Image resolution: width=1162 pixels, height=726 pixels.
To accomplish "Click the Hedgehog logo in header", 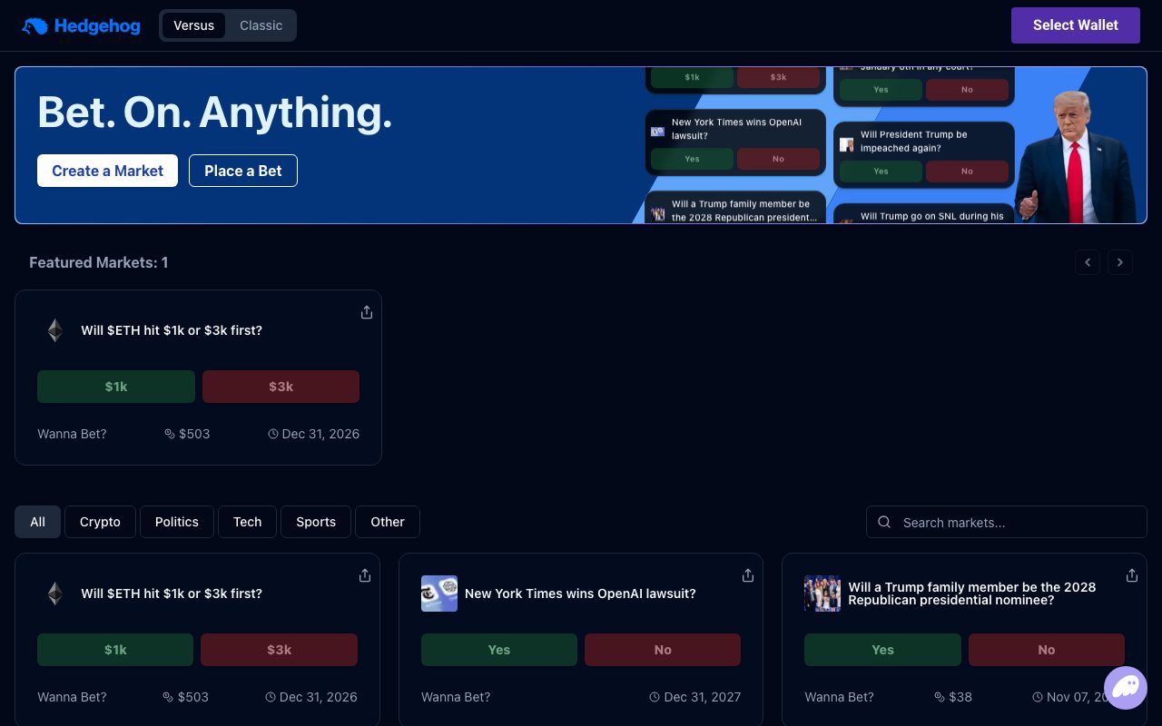I will click(x=81, y=25).
